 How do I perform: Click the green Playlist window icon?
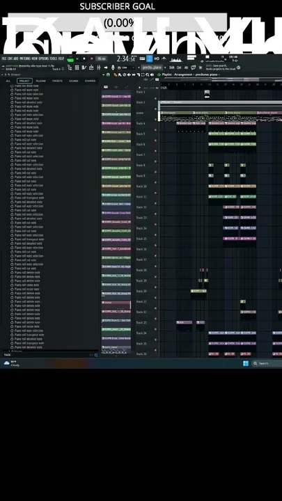tap(159, 74)
